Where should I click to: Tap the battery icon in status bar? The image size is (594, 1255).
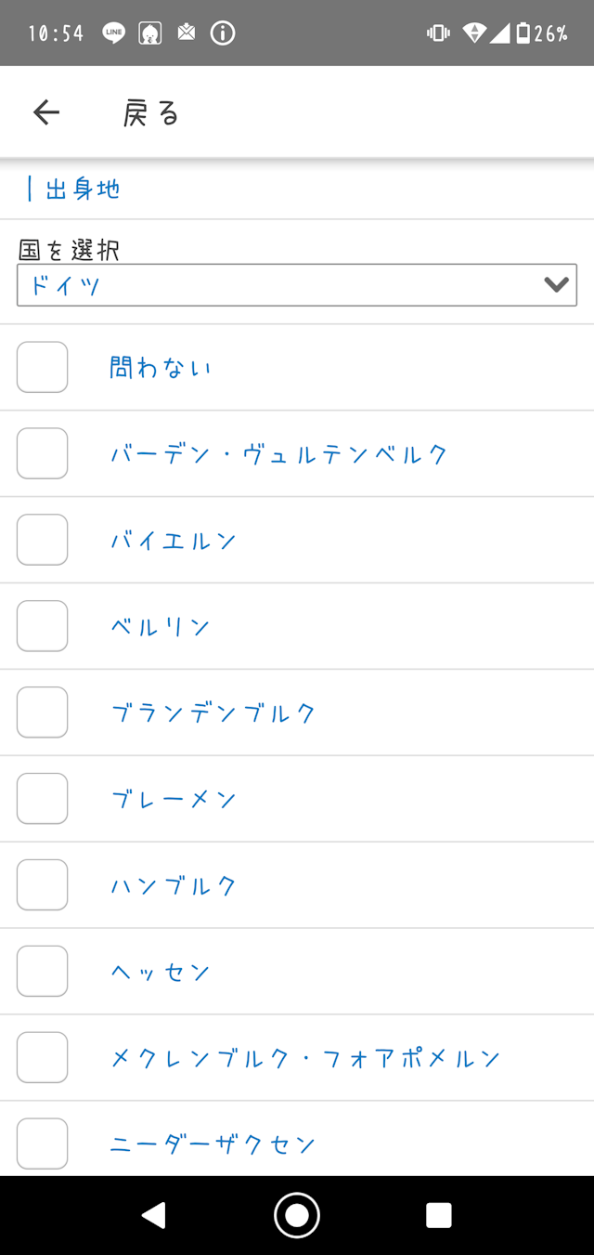point(523,33)
